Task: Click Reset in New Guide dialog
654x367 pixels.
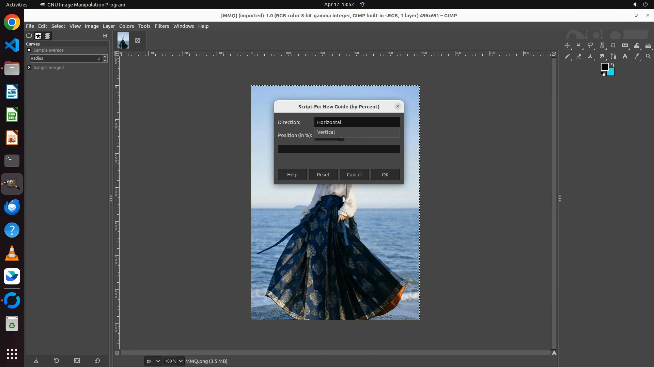Action: point(323,175)
